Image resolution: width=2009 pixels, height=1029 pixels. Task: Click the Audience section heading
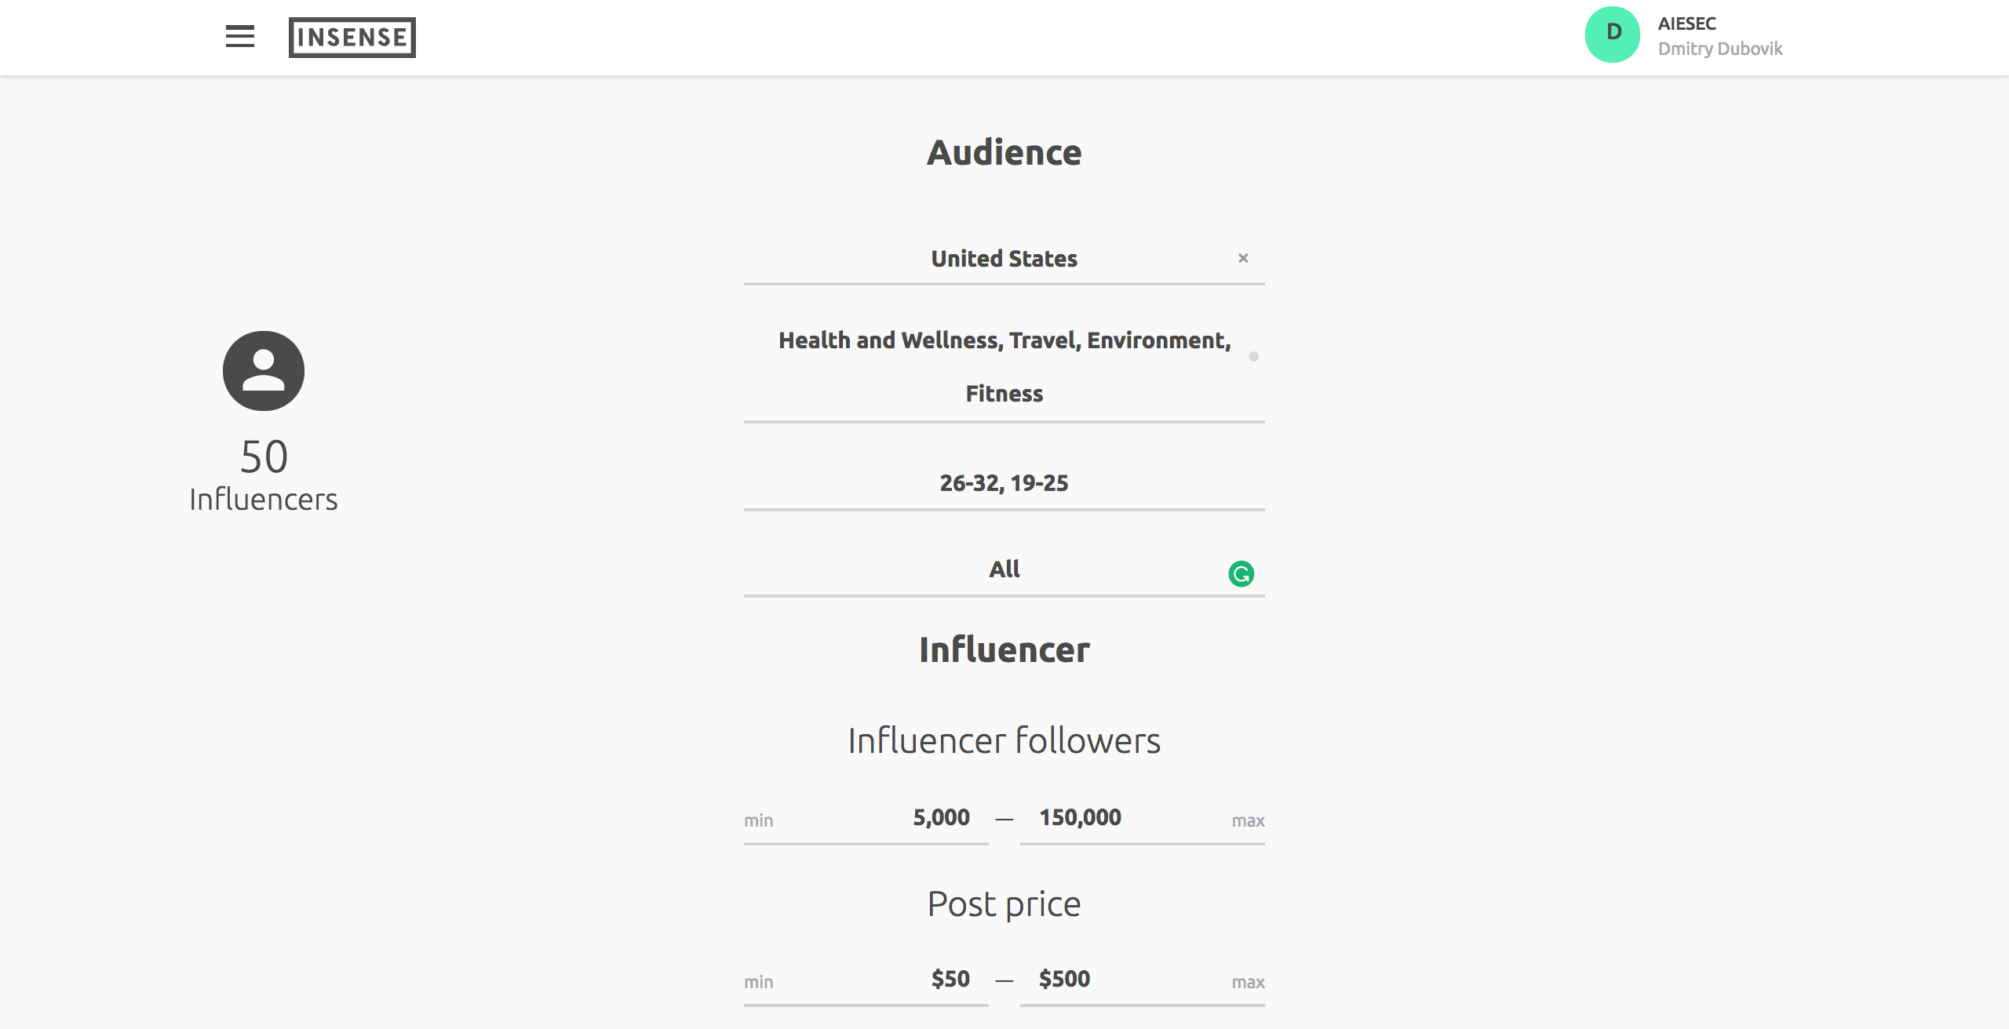coord(1004,152)
